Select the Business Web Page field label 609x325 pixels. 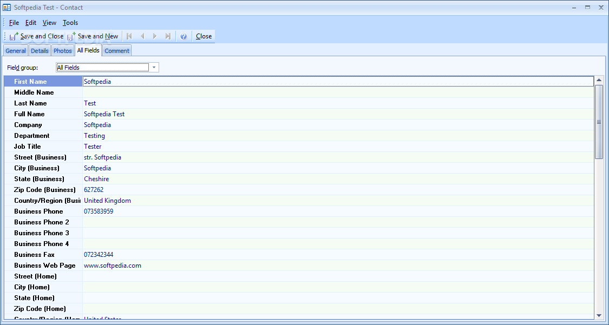point(43,266)
